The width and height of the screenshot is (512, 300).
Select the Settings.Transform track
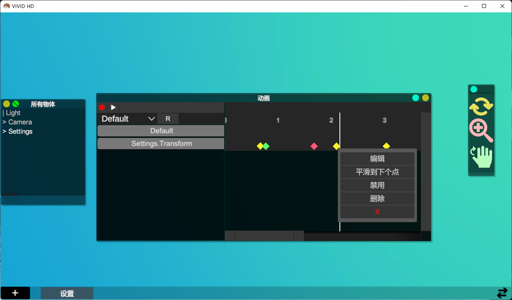161,144
